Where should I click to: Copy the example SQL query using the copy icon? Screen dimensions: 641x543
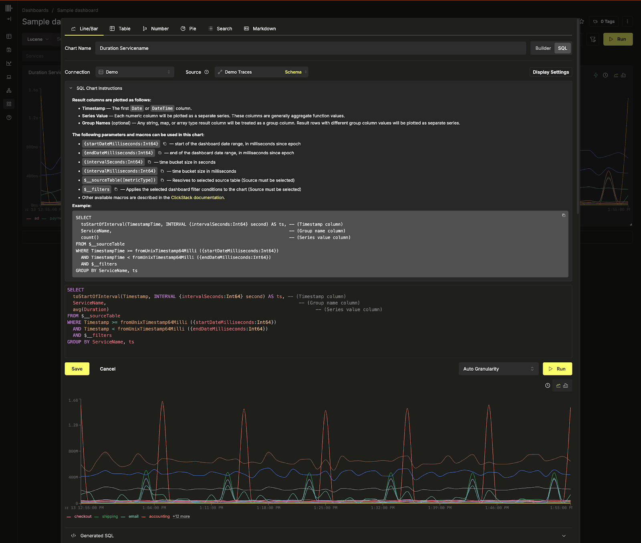pyautogui.click(x=564, y=215)
